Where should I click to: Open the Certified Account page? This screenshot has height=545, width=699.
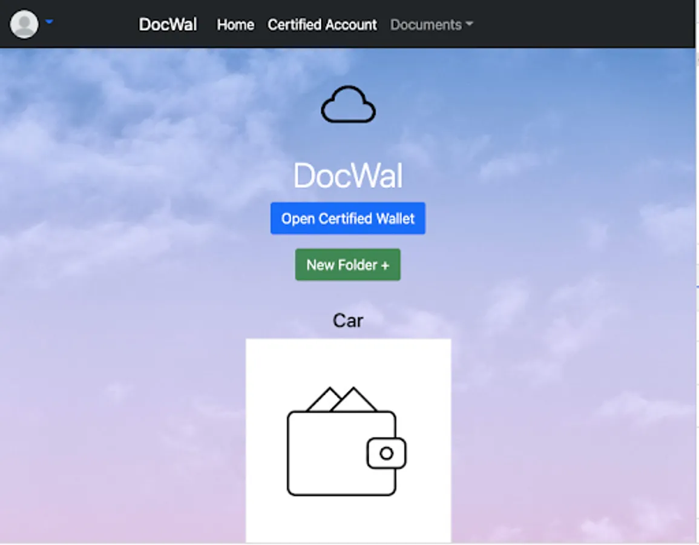322,25
